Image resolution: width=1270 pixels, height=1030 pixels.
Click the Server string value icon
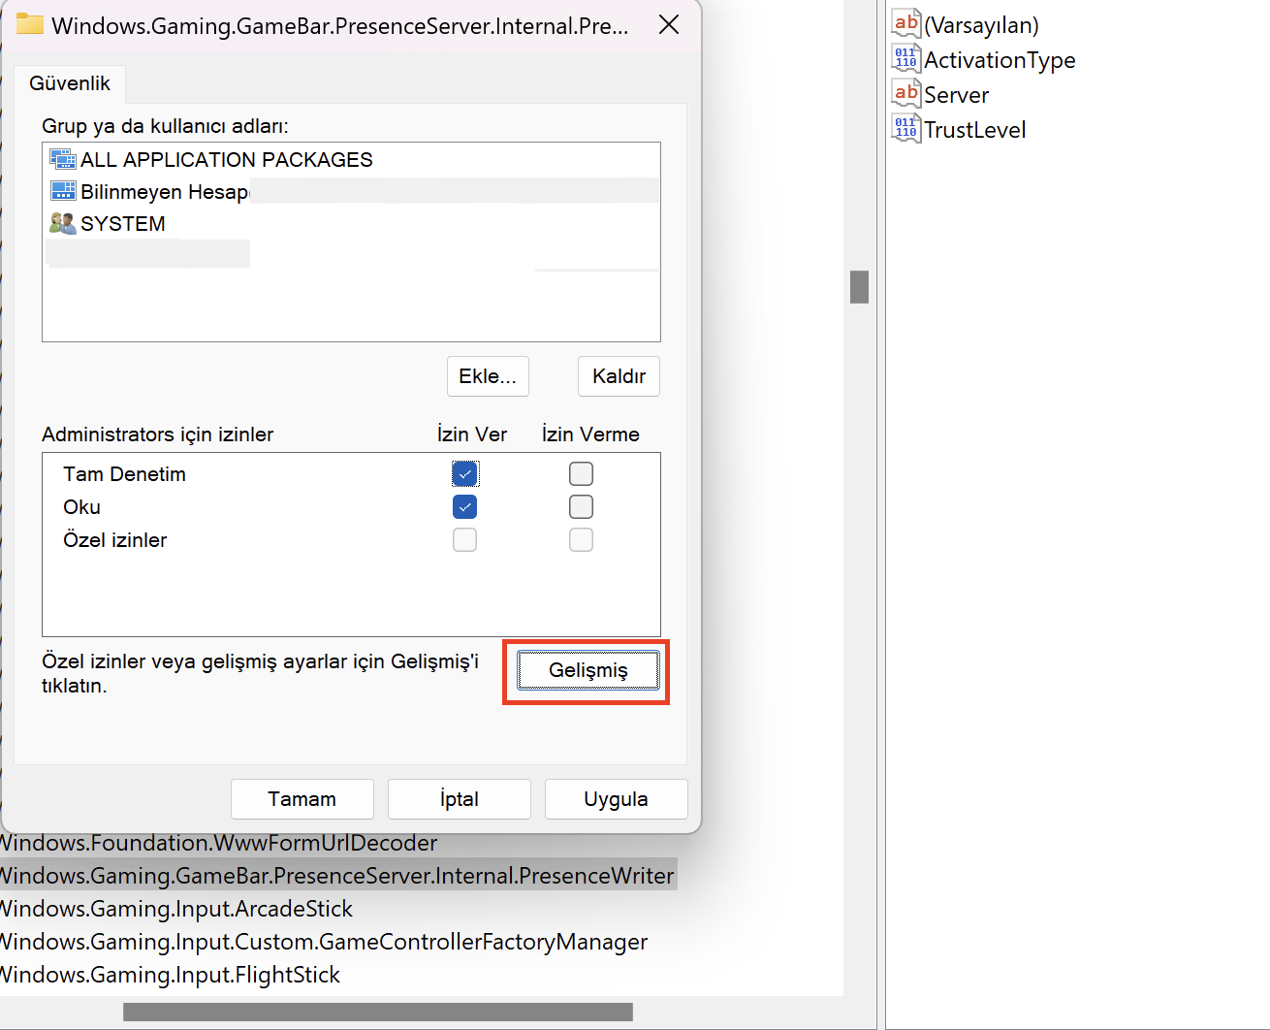point(905,94)
